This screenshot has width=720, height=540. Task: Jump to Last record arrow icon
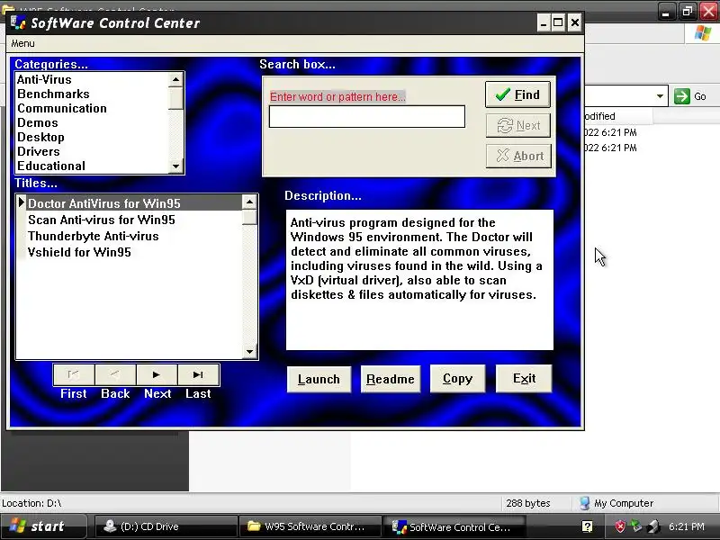198,374
